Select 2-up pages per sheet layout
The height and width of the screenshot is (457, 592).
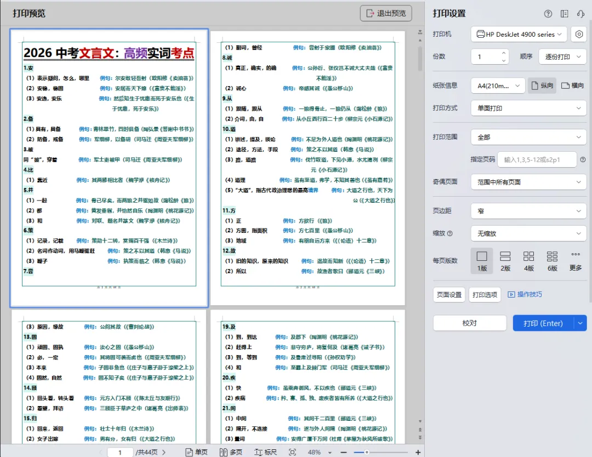click(505, 261)
